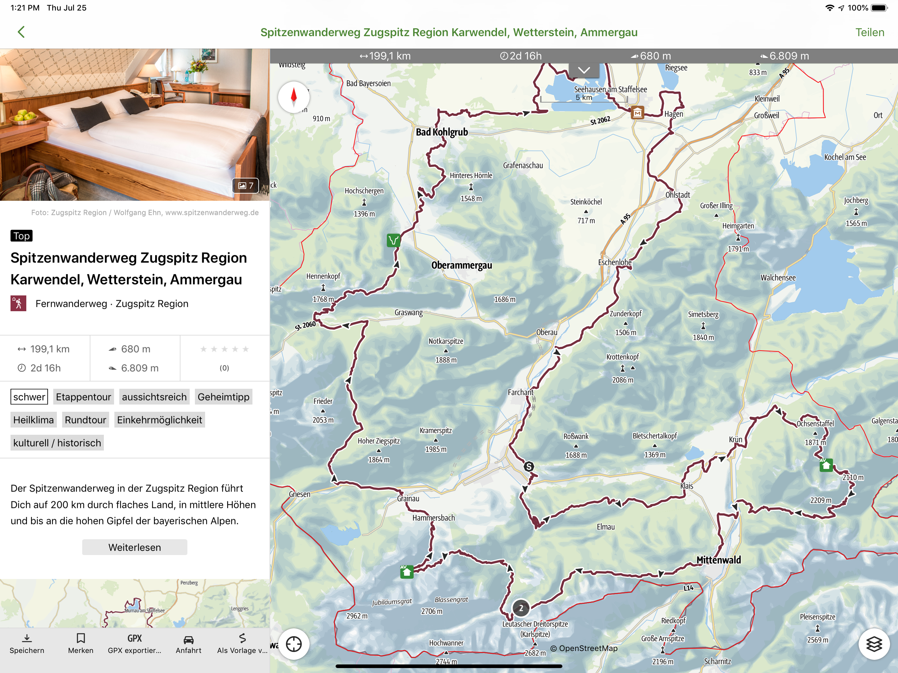Open the map layers selector
Screen dimensions: 898x673
click(874, 644)
